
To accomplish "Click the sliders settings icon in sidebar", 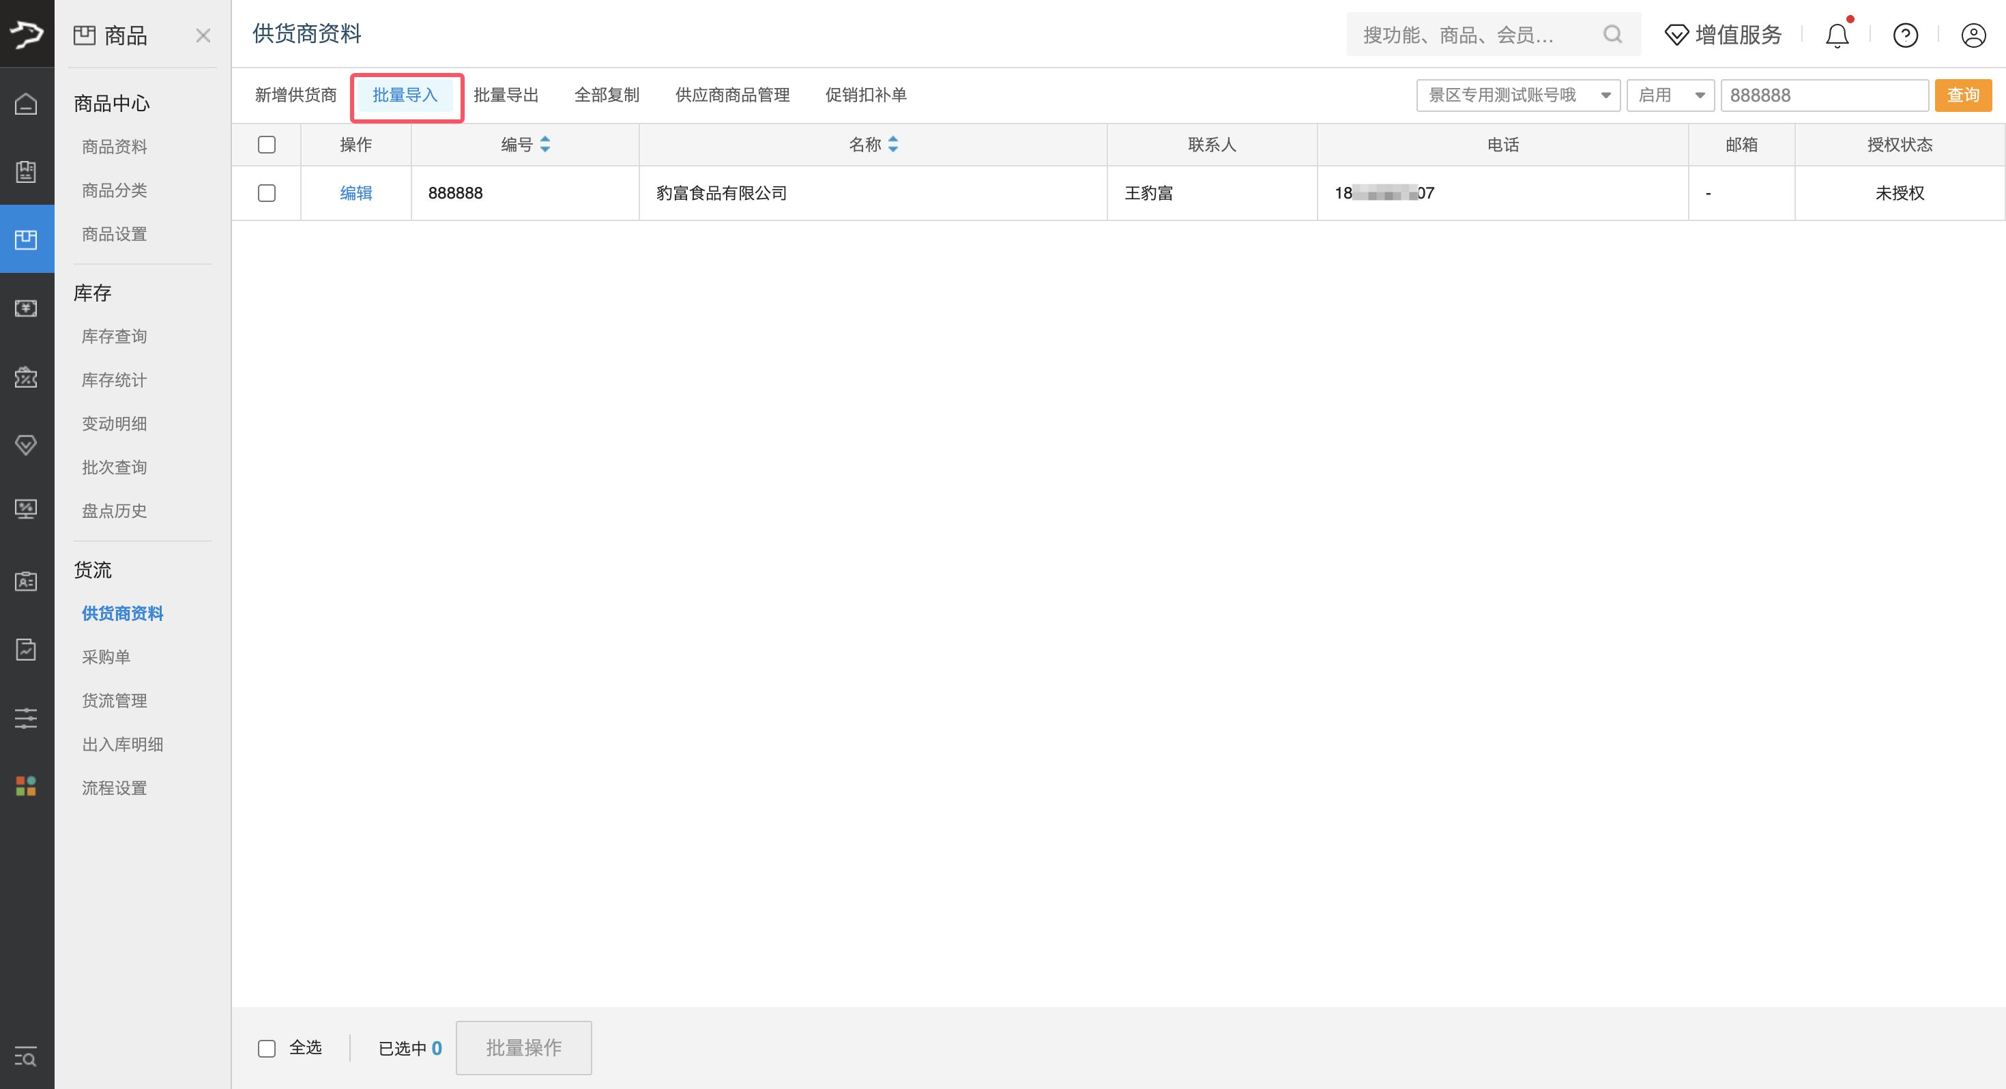I will 26,717.
